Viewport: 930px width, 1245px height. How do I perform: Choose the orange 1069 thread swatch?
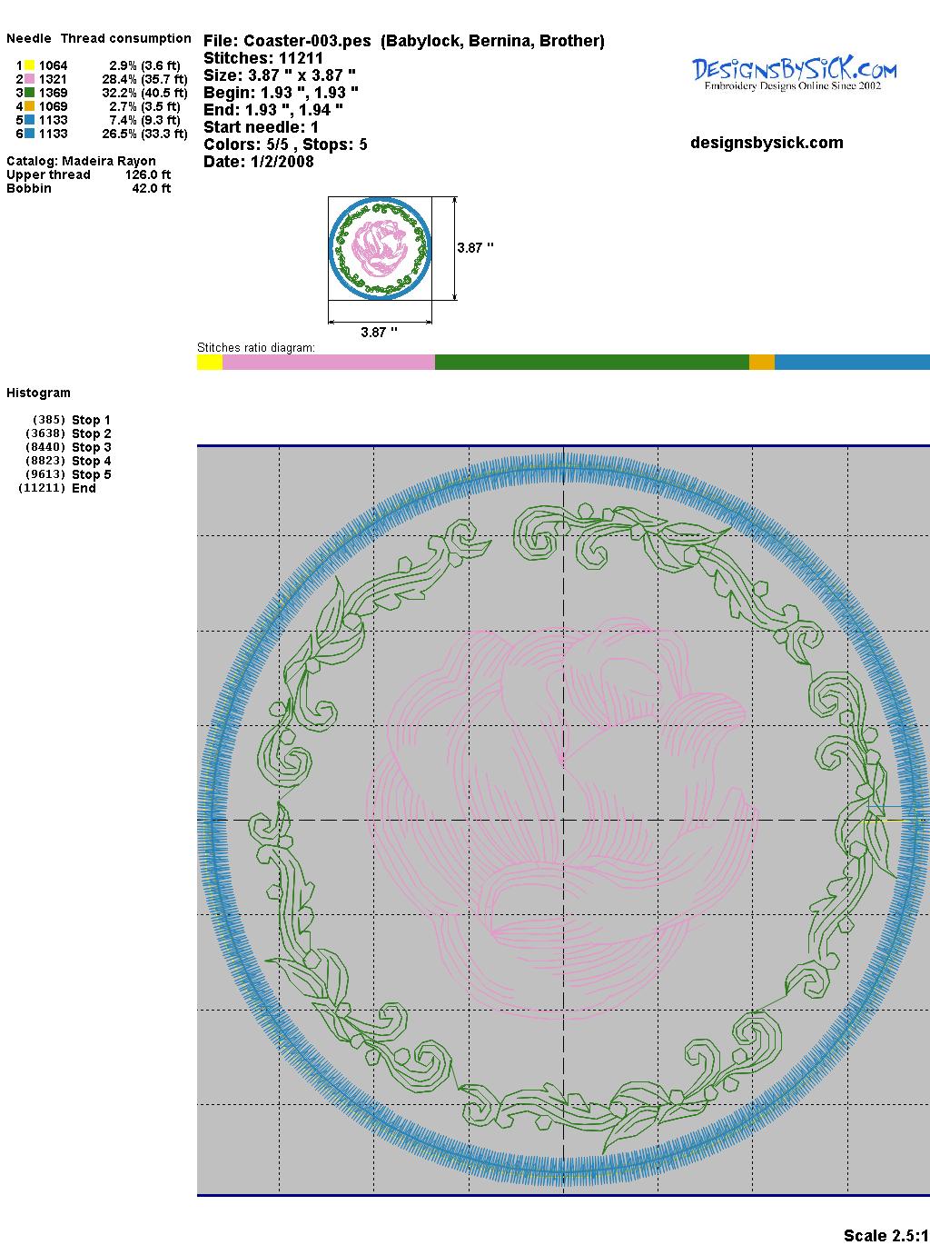point(29,106)
